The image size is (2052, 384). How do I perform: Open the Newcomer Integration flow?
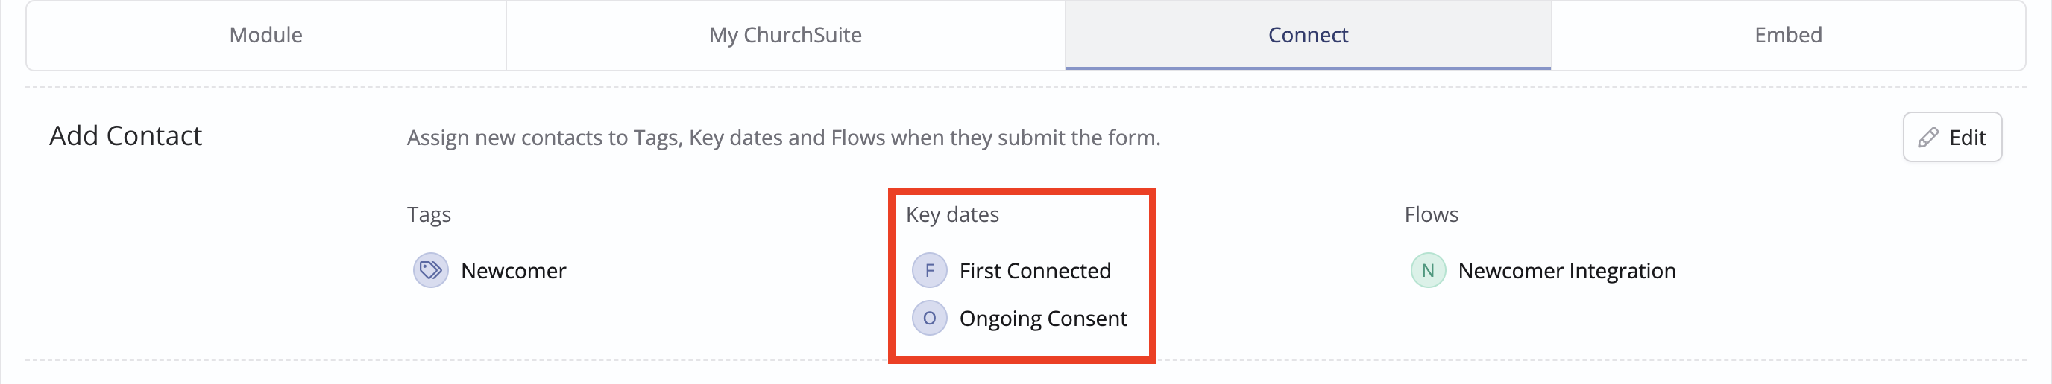1567,271
